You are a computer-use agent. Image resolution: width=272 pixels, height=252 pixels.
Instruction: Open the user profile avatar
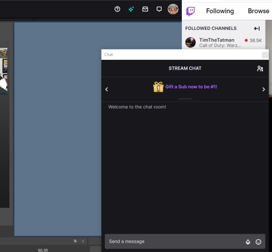(x=173, y=9)
